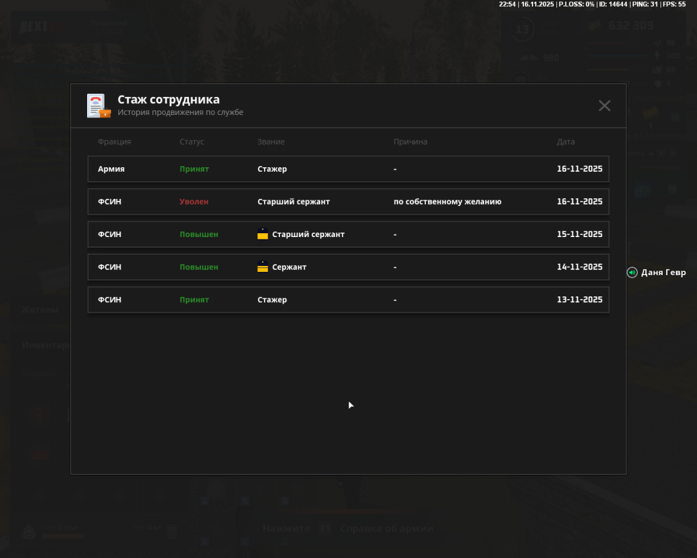This screenshot has width=697, height=558.
Task: Click the Старший сержант rank insignia icon
Action: pos(263,234)
